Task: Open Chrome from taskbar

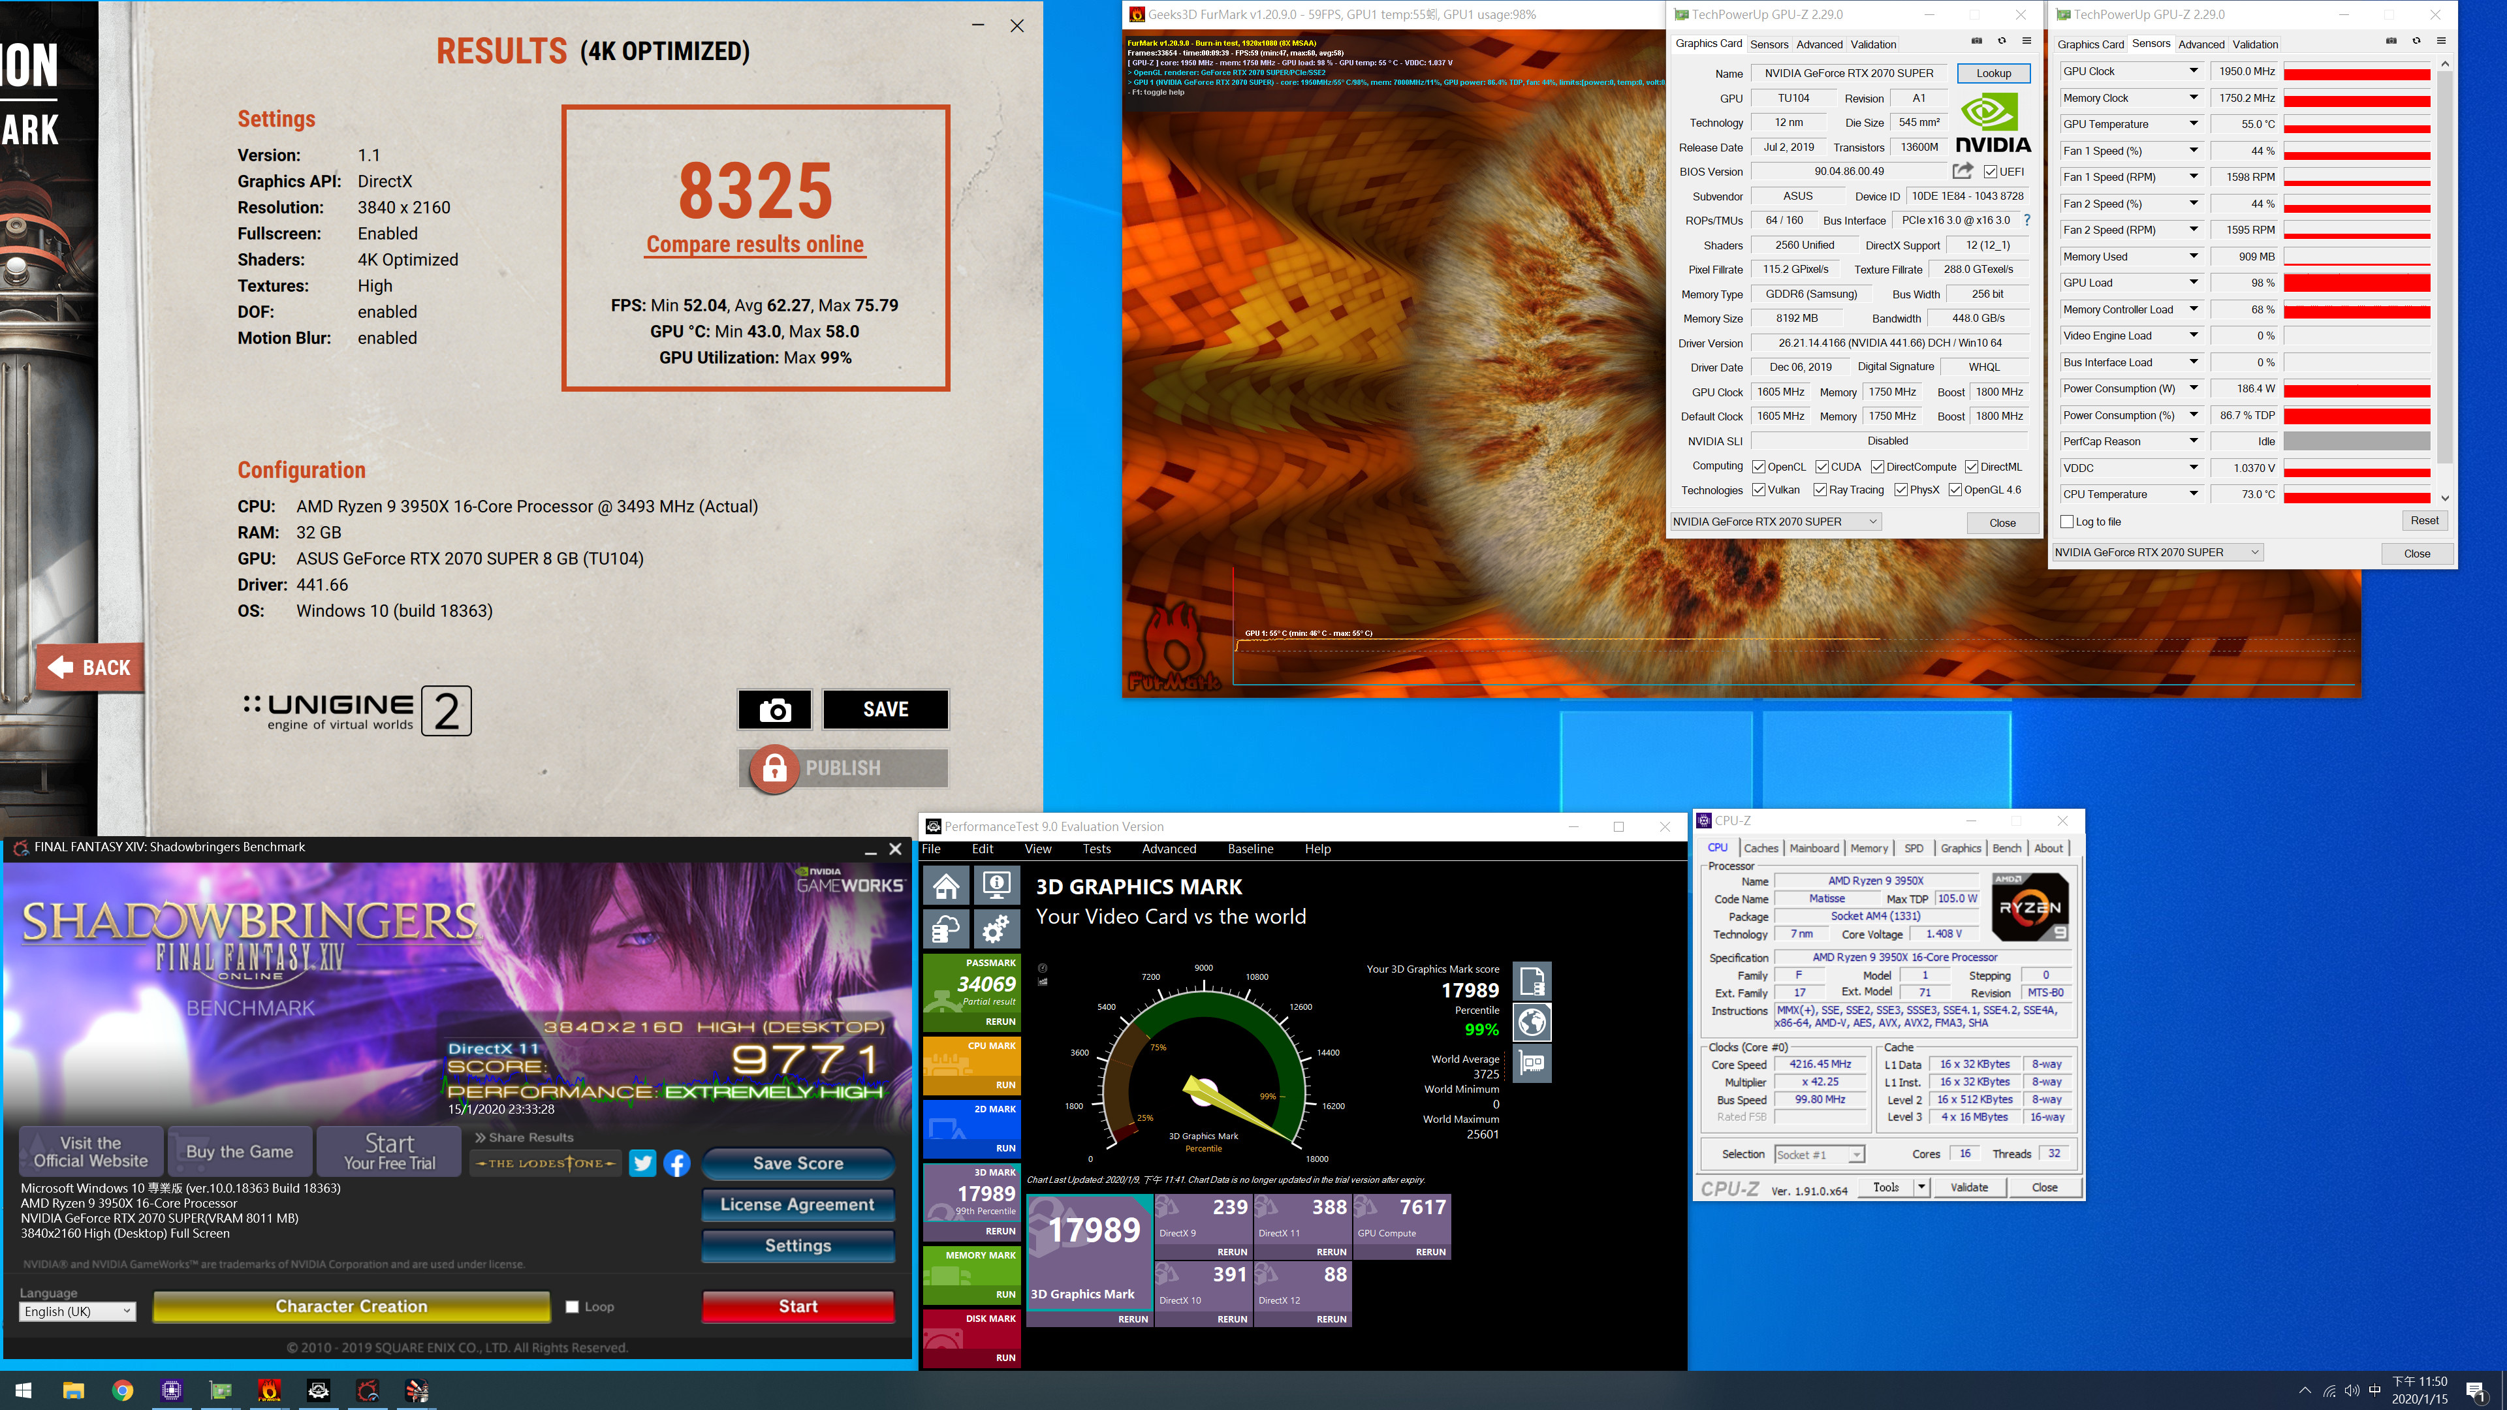Action: click(x=123, y=1390)
